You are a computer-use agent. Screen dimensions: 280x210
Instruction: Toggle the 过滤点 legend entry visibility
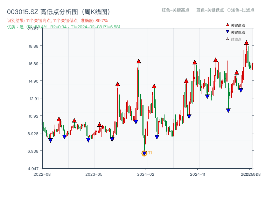click(233, 38)
